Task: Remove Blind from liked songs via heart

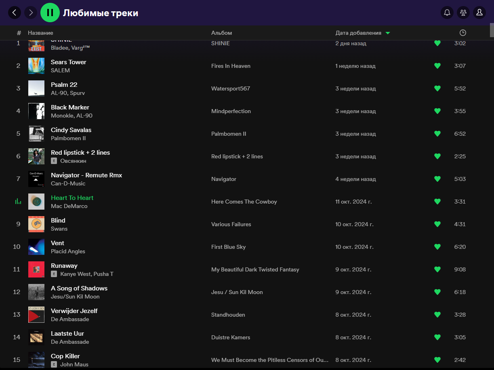Action: coord(437,224)
